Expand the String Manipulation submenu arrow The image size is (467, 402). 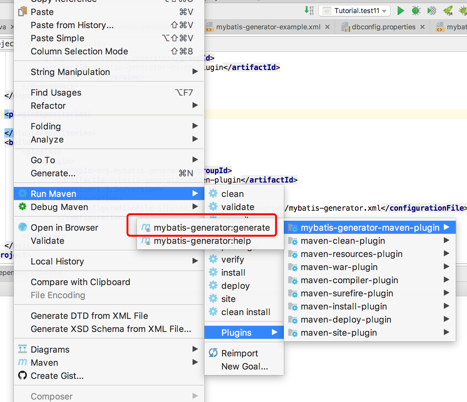click(x=195, y=72)
